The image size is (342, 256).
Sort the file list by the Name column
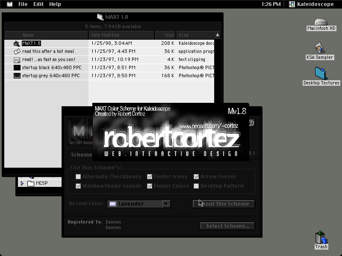point(47,35)
